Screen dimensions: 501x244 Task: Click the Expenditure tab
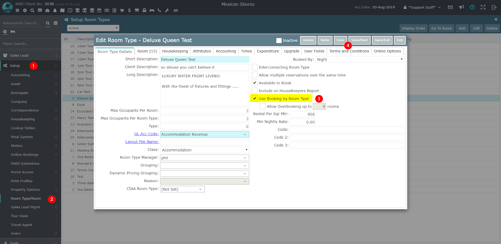point(268,51)
